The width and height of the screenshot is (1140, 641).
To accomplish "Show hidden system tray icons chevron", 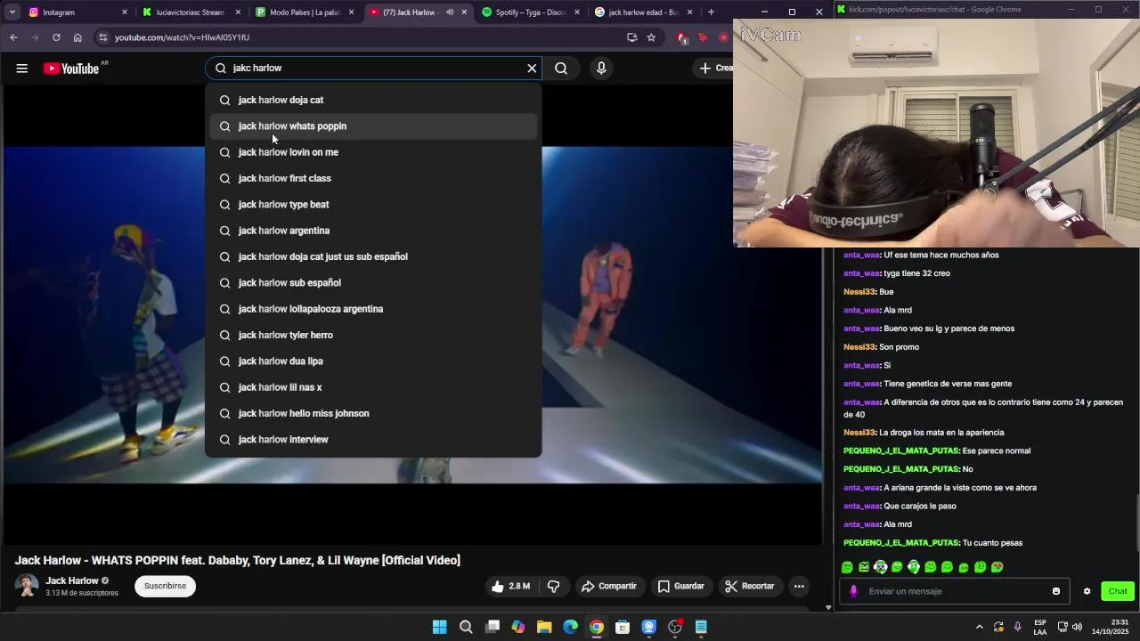I will click(x=980, y=627).
